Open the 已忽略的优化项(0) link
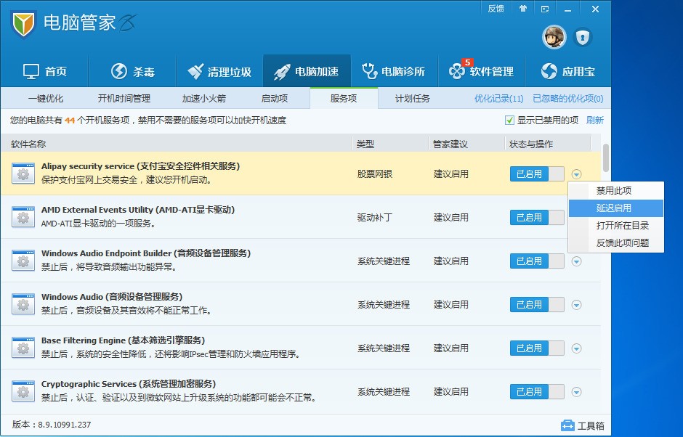The height and width of the screenshot is (437, 683). [x=568, y=99]
